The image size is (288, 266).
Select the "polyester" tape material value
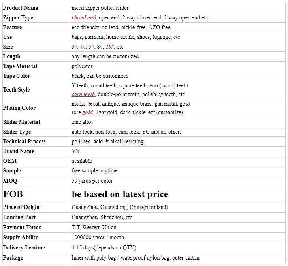82,66
